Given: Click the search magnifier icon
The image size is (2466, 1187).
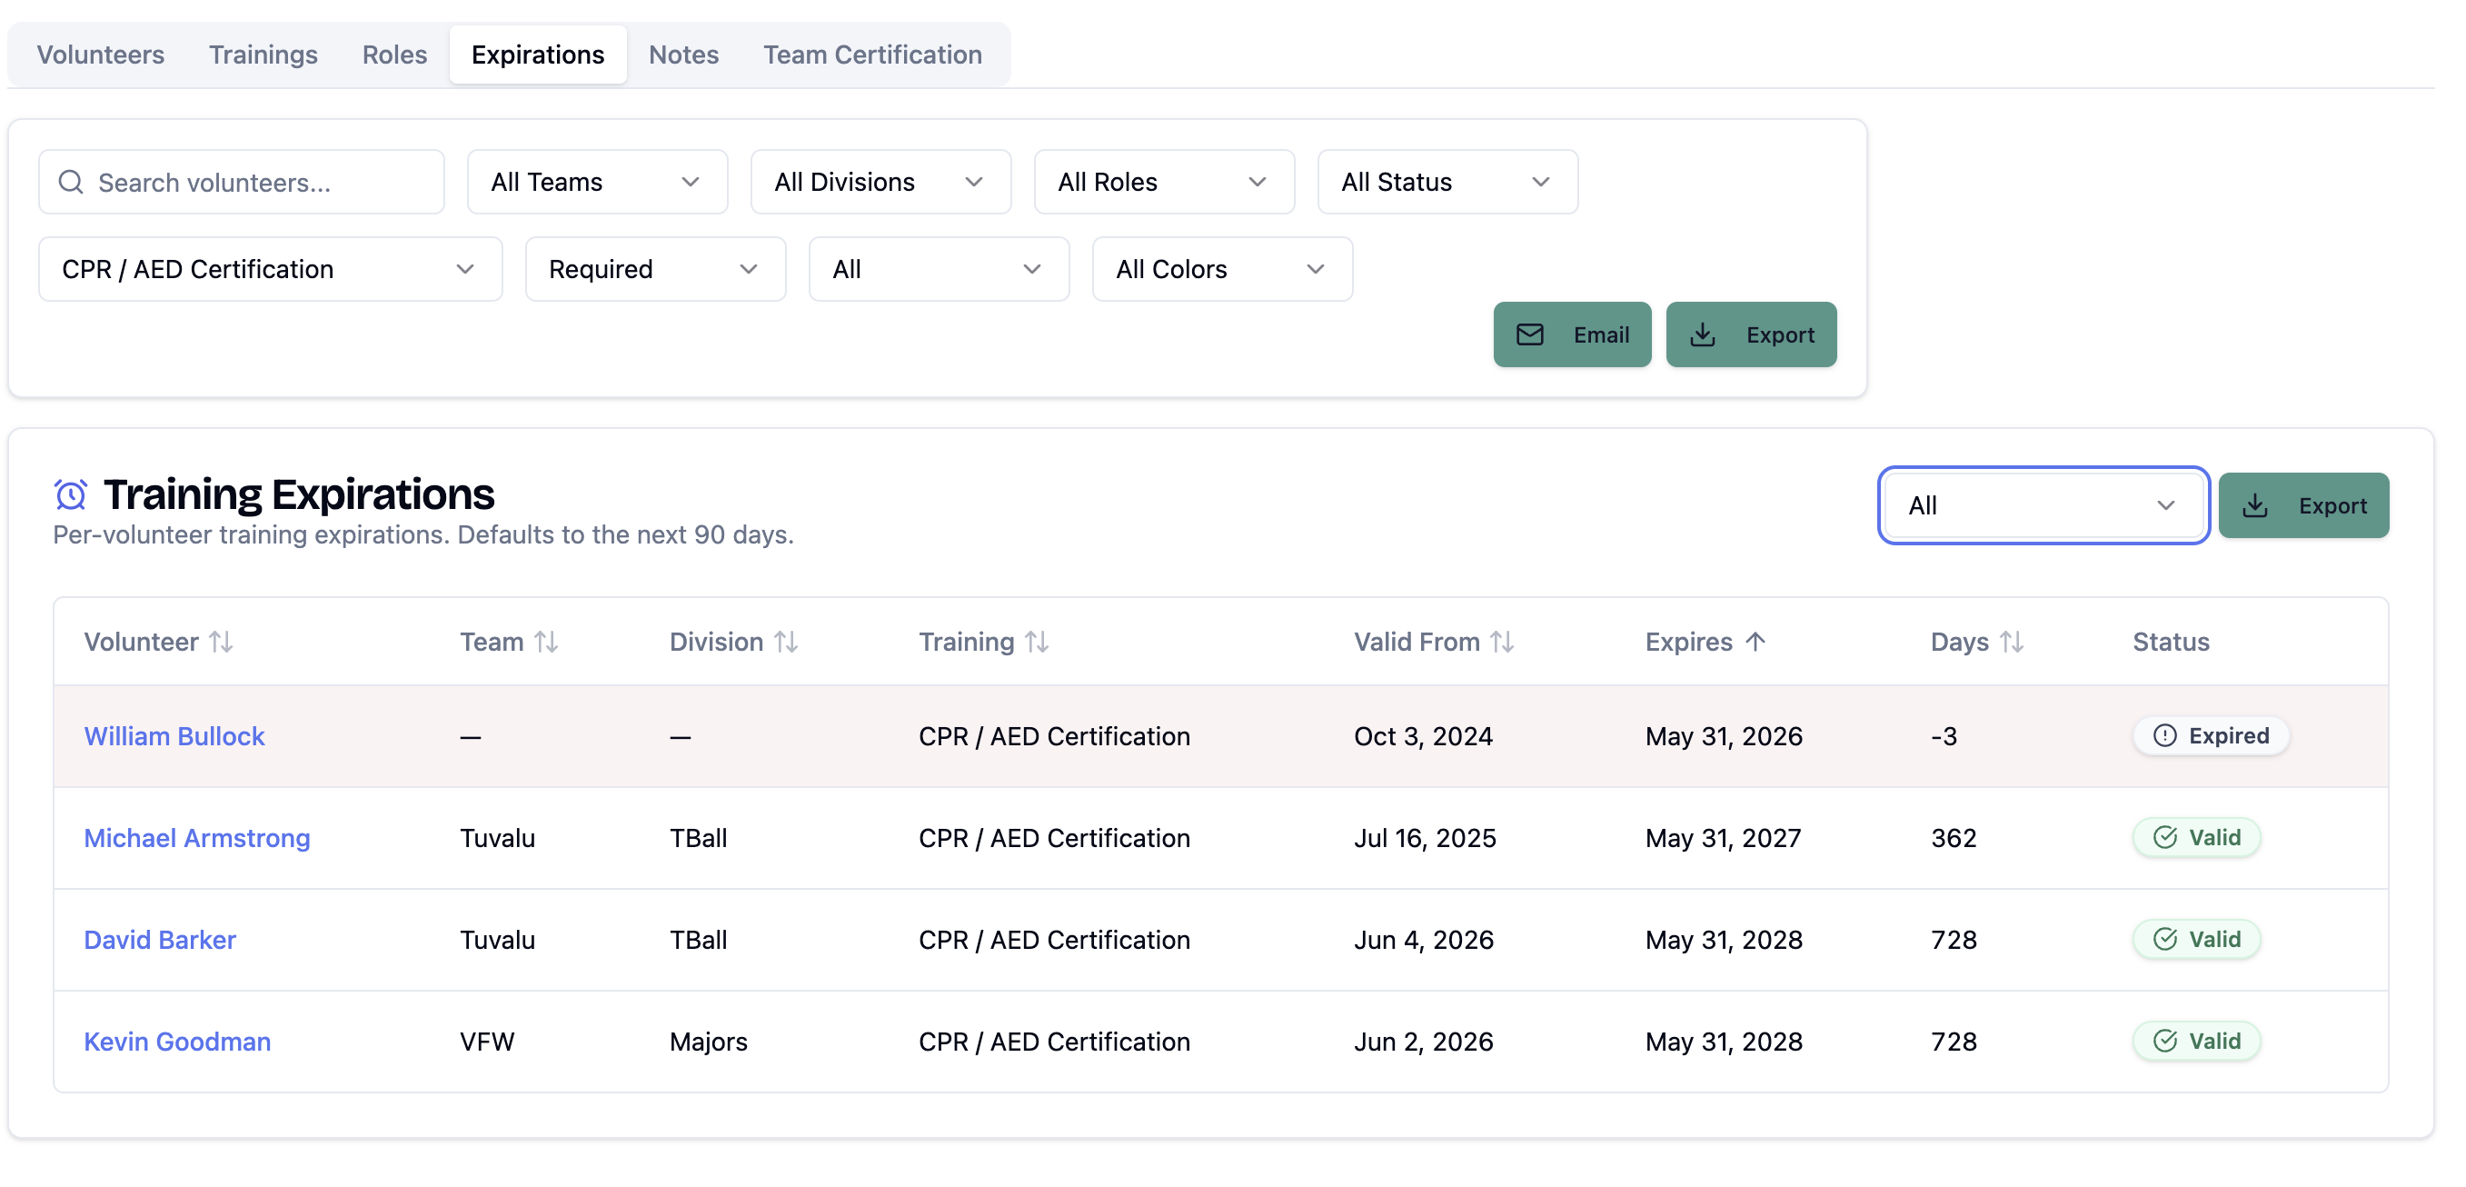Looking at the screenshot, I should tap(71, 182).
